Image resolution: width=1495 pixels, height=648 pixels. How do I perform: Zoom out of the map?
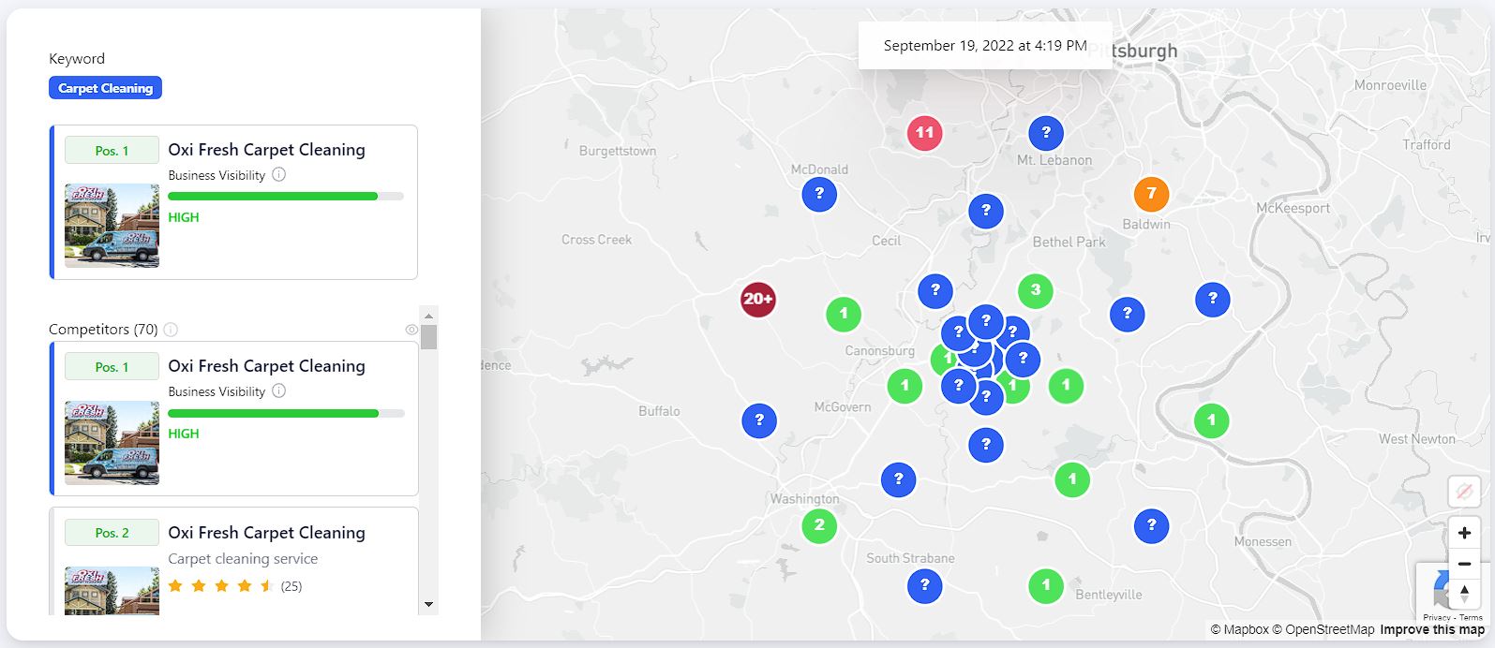pos(1464,564)
